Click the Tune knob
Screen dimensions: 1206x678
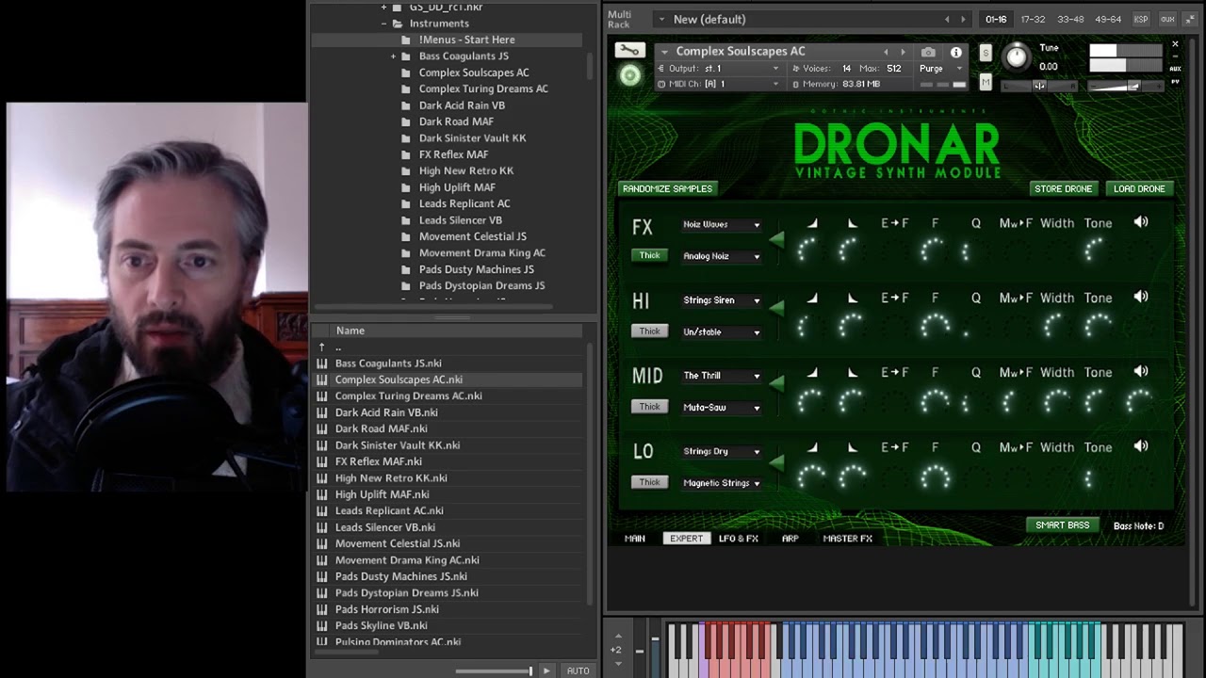point(1017,57)
